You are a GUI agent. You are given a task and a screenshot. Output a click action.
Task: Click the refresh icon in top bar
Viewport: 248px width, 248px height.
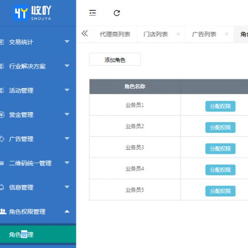(x=117, y=13)
